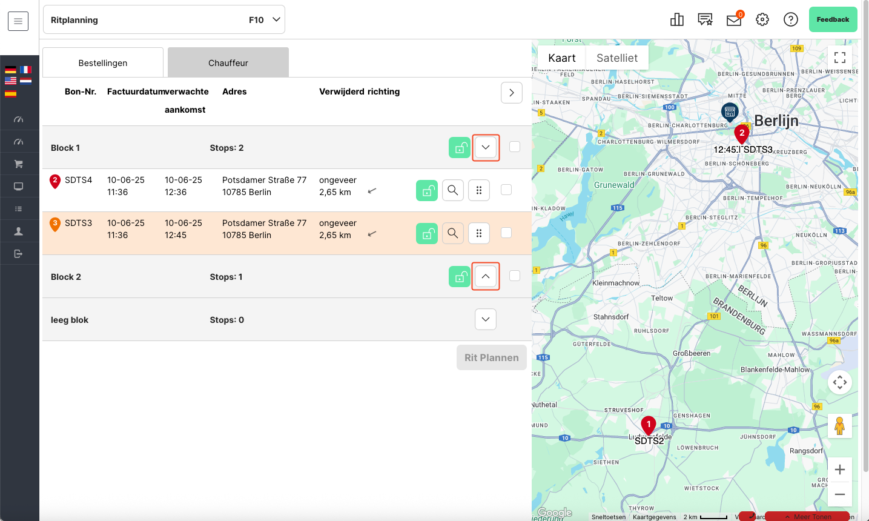The height and width of the screenshot is (521, 869).
Task: Inspect SDTS3 order with magnifier icon
Action: [x=453, y=233]
